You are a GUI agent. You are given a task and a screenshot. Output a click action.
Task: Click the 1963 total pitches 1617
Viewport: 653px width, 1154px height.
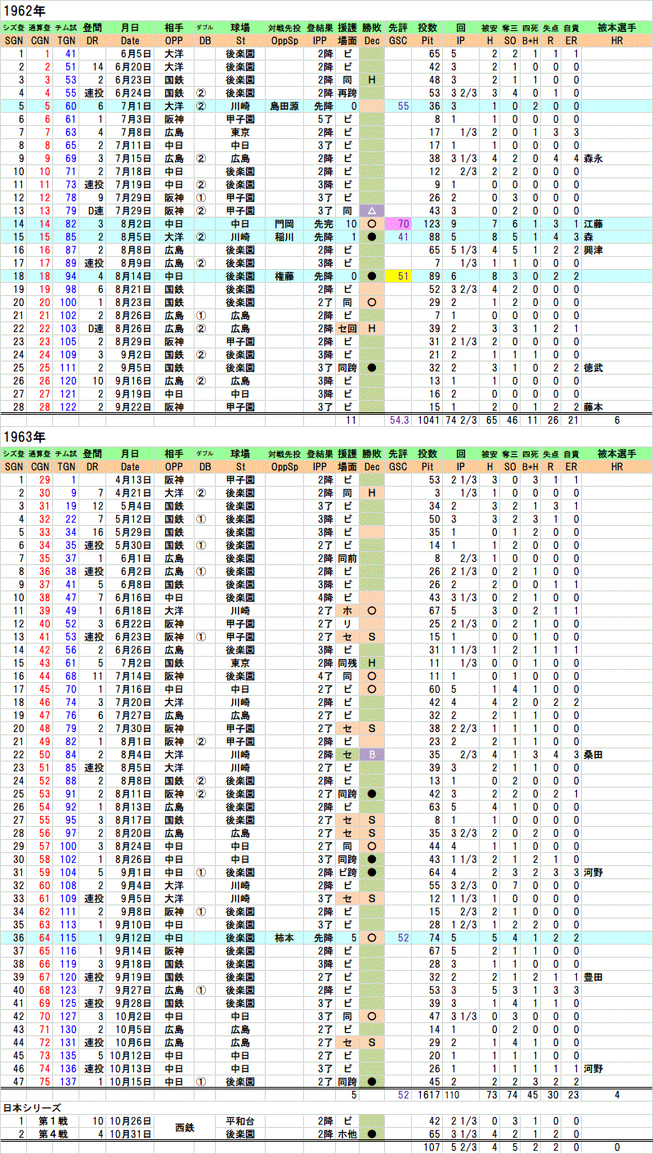[427, 1095]
